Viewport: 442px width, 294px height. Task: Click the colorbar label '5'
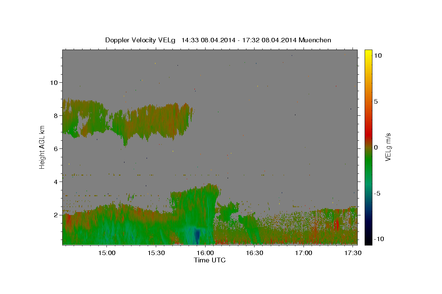click(x=376, y=101)
